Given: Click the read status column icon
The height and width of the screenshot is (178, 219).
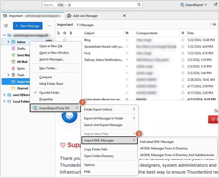Looking at the screenshot, I should tap(127, 33).
